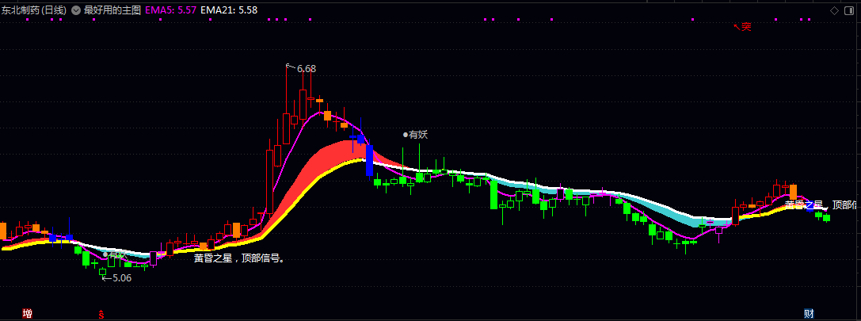Viewport: 861px width, 321px height.
Task: Click the diamond icon at top right
Action: coord(834,10)
